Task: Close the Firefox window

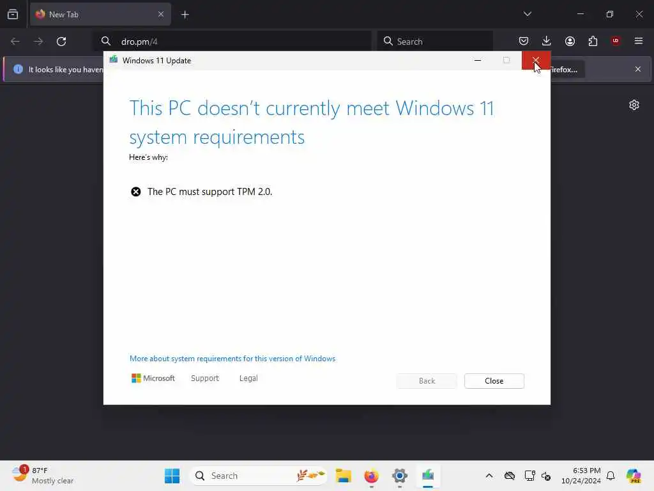Action: point(639,14)
